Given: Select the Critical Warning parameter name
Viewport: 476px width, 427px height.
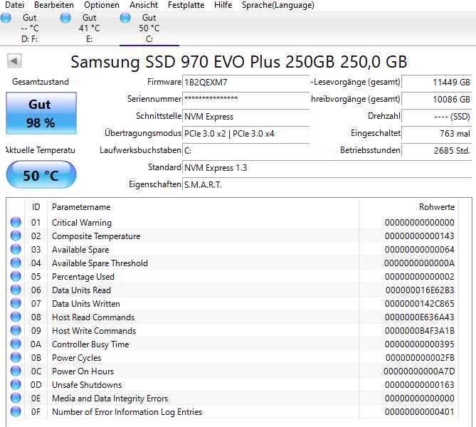Looking at the screenshot, I should 82,223.
